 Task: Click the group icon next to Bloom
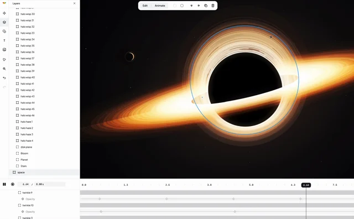[17, 153]
